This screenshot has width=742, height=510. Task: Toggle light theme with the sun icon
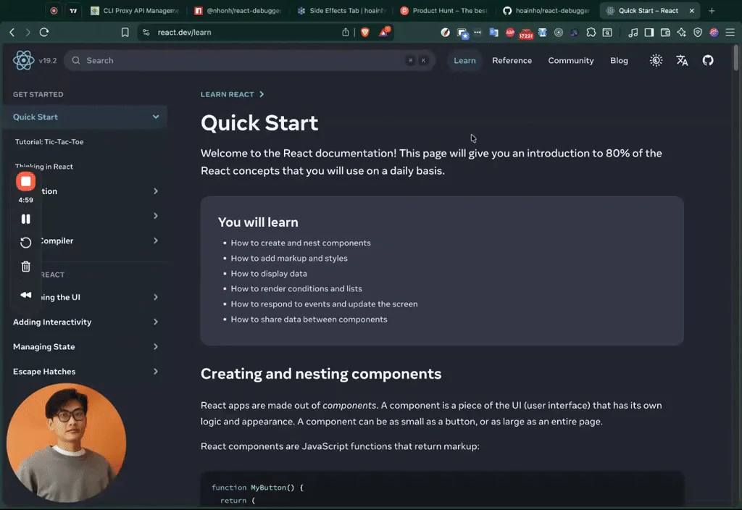[x=656, y=60]
